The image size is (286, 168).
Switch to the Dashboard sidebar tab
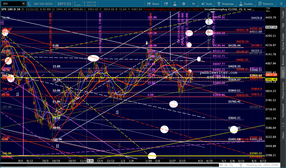283,111
